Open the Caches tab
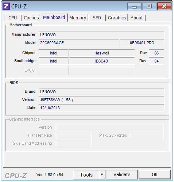 coord(31,18)
